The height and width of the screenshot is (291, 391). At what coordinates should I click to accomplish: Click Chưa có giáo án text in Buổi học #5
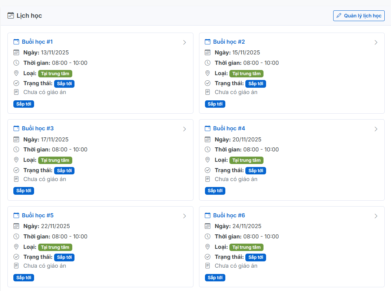[44, 266]
